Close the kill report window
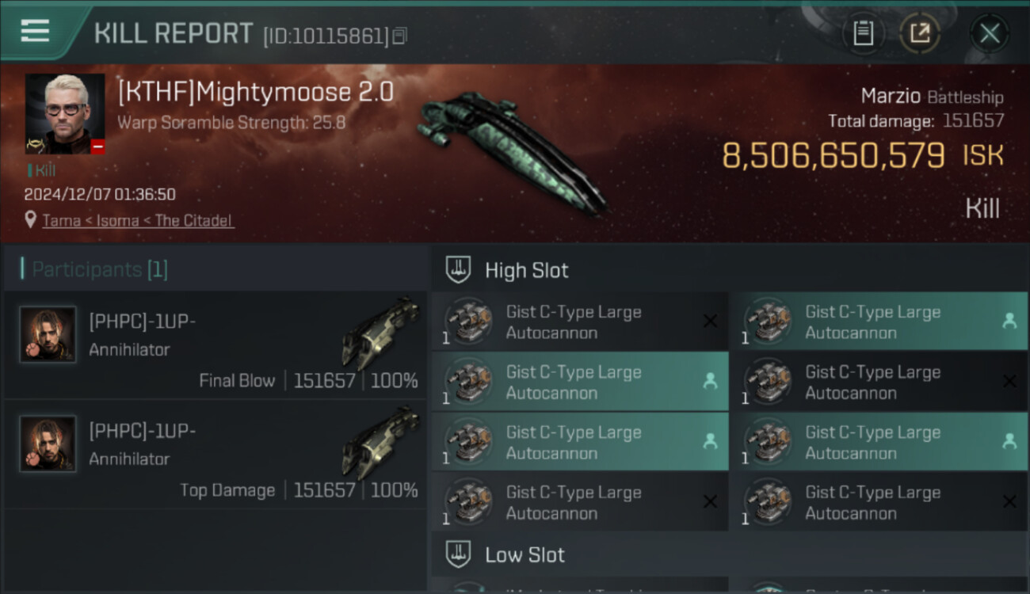The image size is (1030, 594). click(x=989, y=33)
